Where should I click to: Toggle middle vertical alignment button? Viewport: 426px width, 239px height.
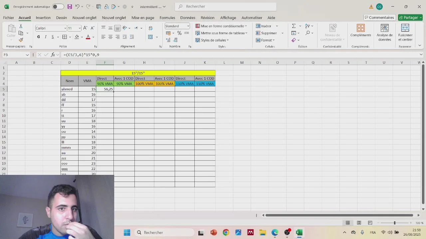(x=110, y=28)
